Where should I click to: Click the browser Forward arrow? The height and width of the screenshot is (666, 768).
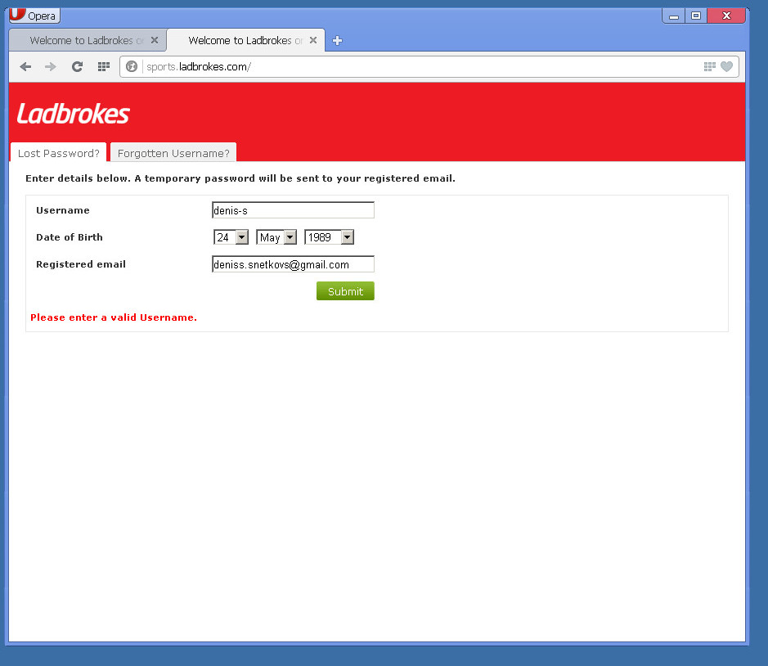[51, 66]
